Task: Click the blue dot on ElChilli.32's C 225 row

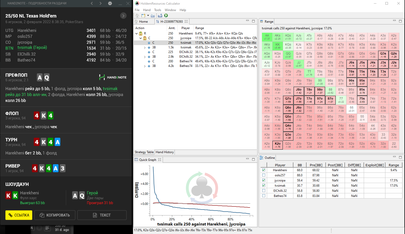Action: point(149,52)
